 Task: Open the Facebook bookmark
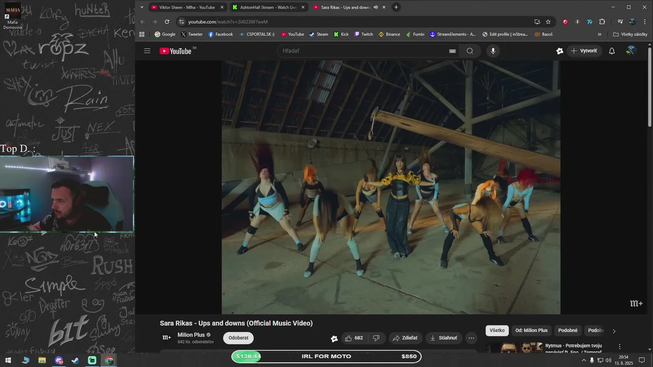click(x=220, y=34)
